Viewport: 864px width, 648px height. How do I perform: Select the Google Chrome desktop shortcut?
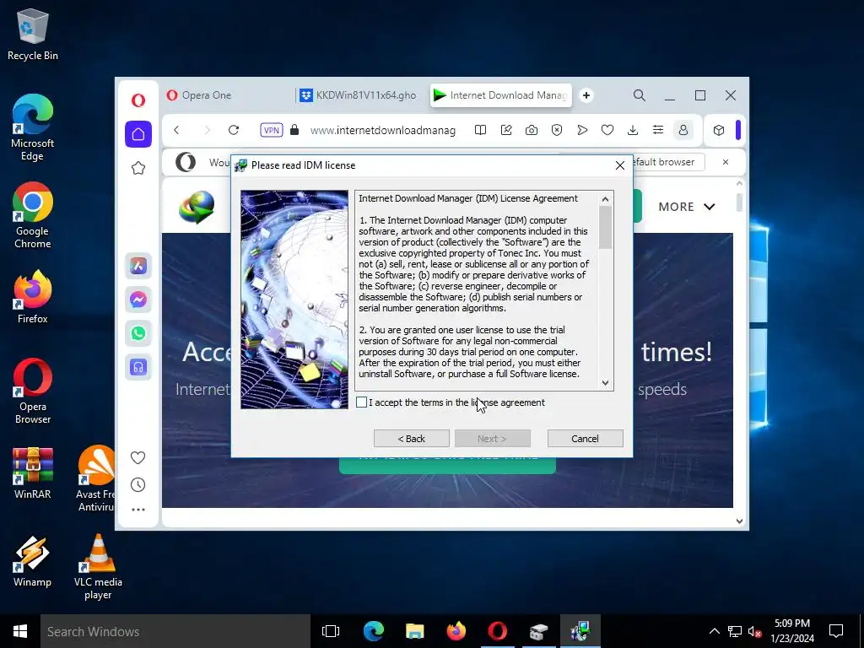point(33,215)
